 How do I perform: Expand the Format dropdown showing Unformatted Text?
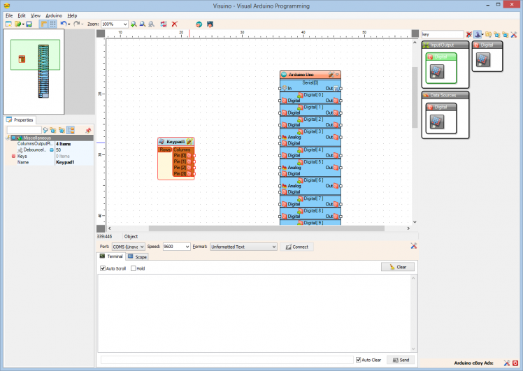[x=273, y=247]
